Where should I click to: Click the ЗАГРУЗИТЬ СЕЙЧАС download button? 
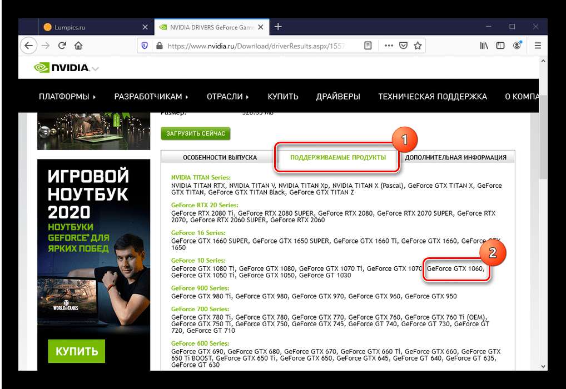tap(196, 133)
